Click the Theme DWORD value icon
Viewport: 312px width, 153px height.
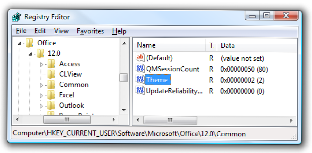(x=140, y=80)
